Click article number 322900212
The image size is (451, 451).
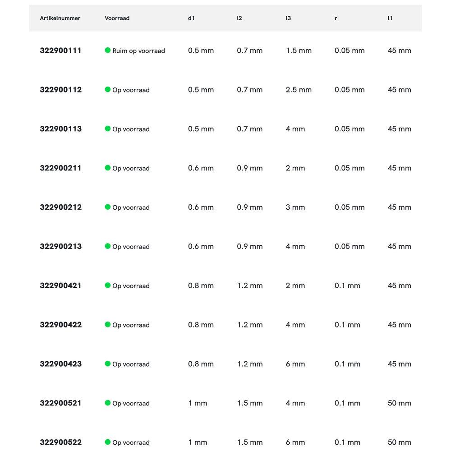(x=60, y=207)
